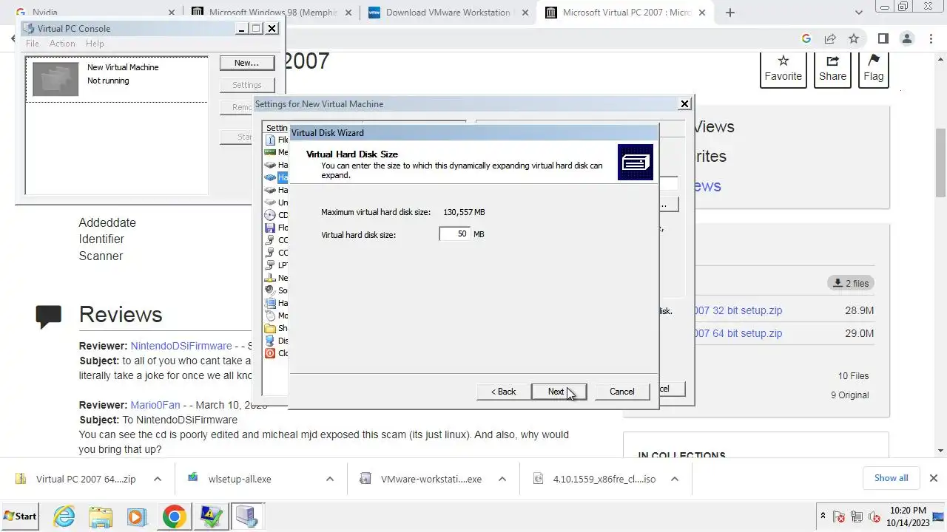Open Chrome profile icon

point(907,38)
